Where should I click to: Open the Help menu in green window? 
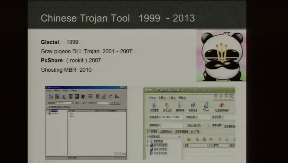(x=182, y=98)
